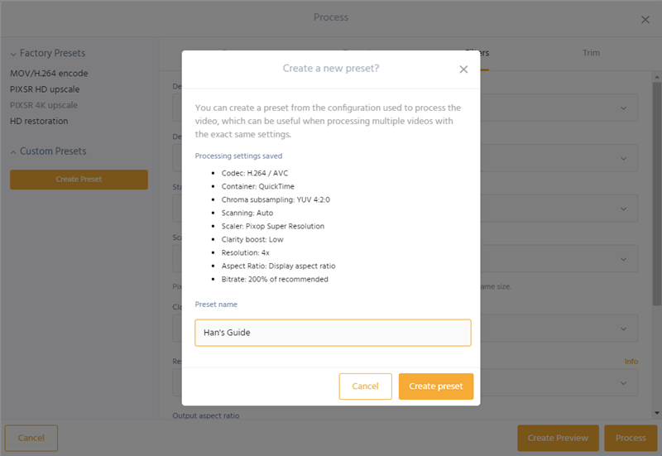Close the Create a new preset dialog
Image resolution: width=662 pixels, height=456 pixels.
coord(463,70)
